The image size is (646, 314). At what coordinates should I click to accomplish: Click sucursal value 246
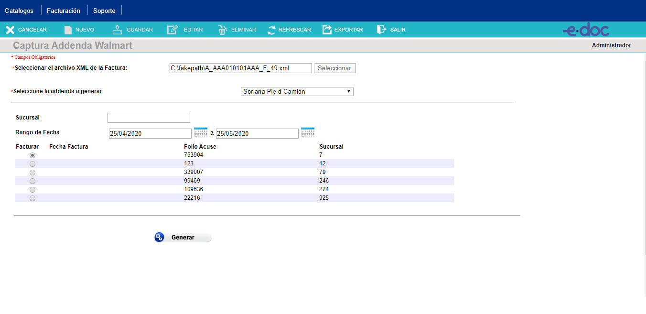(x=324, y=181)
